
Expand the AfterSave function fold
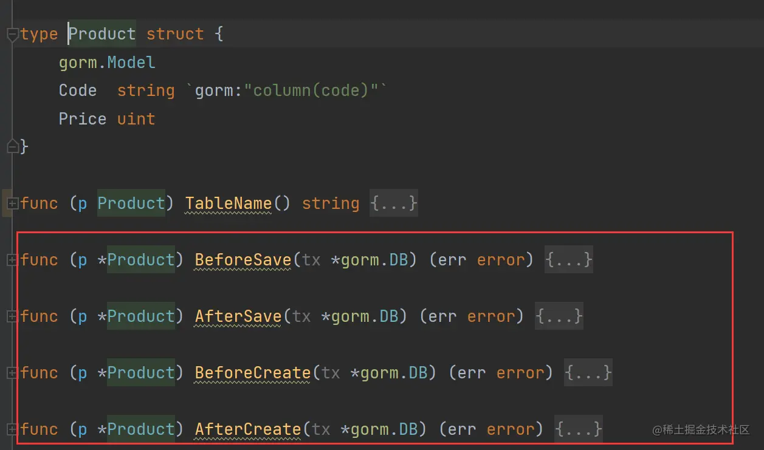[12, 316]
